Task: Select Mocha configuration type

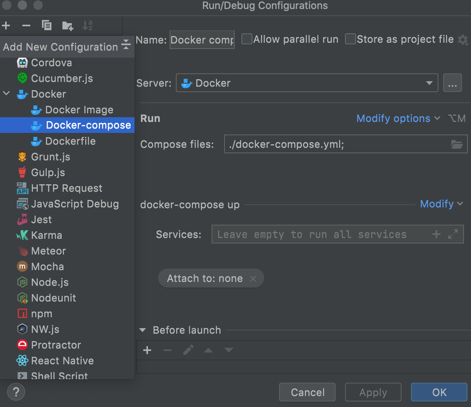Action: click(67, 267)
